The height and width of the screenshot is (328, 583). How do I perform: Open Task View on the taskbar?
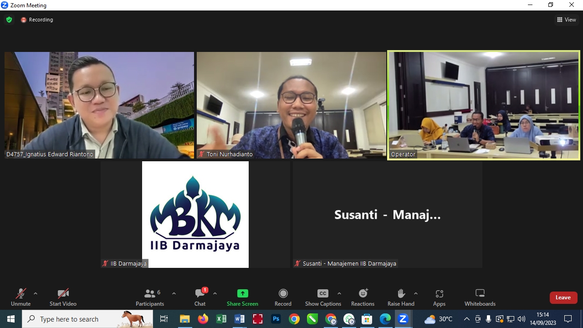pyautogui.click(x=164, y=319)
